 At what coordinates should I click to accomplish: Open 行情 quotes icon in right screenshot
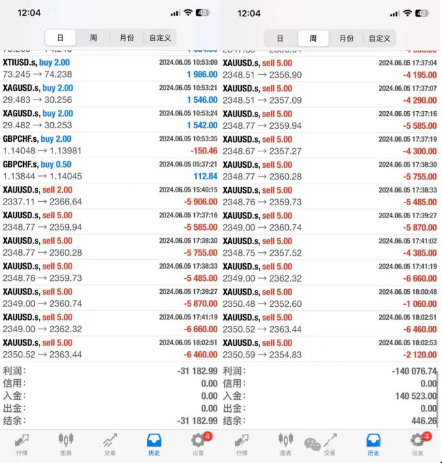click(242, 443)
